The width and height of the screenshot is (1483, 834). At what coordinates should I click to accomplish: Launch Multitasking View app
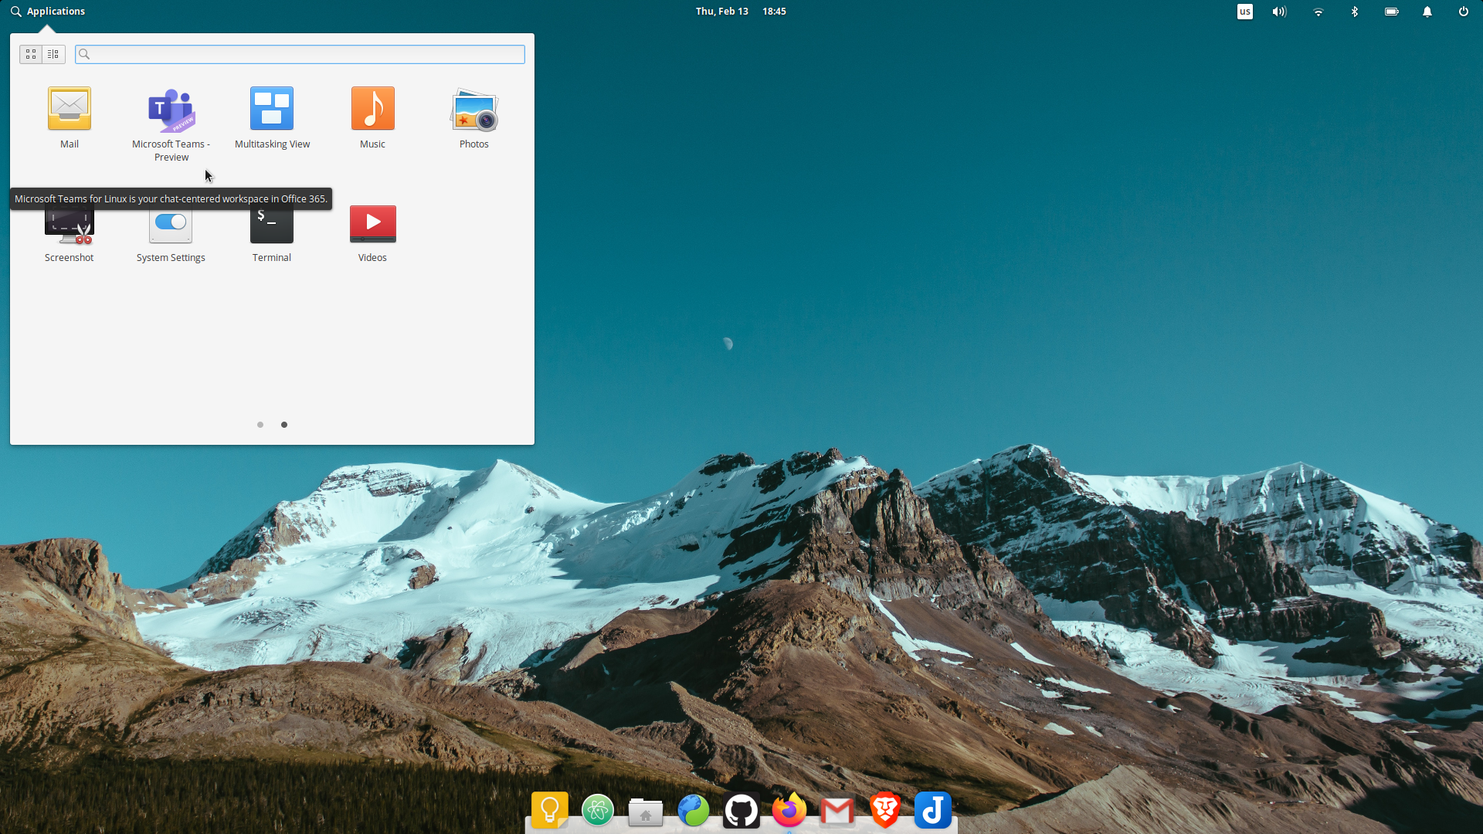coord(272,108)
